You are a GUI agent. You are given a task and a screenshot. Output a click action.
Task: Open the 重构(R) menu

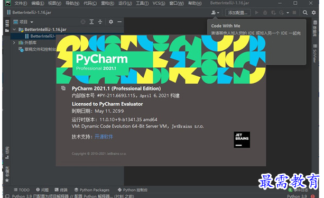pos(107,3)
